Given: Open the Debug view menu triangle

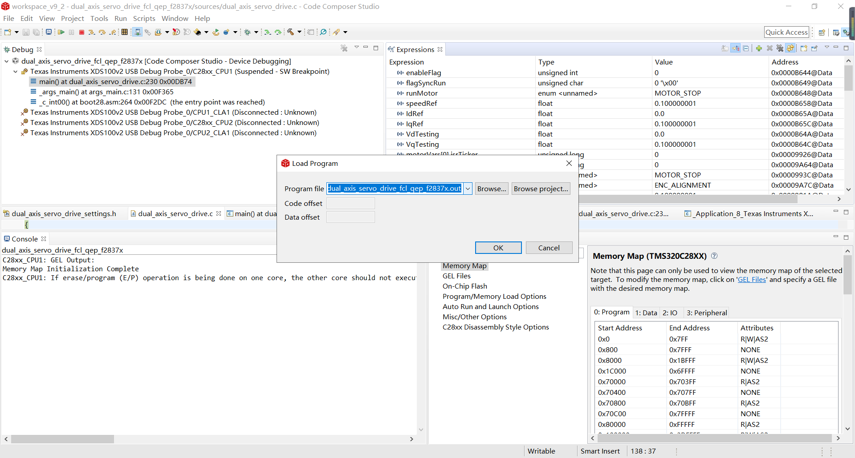Looking at the screenshot, I should tap(357, 47).
